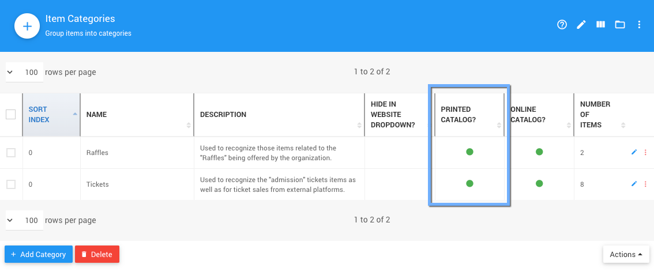Edit the Tickets category using pencil icon

(634, 184)
